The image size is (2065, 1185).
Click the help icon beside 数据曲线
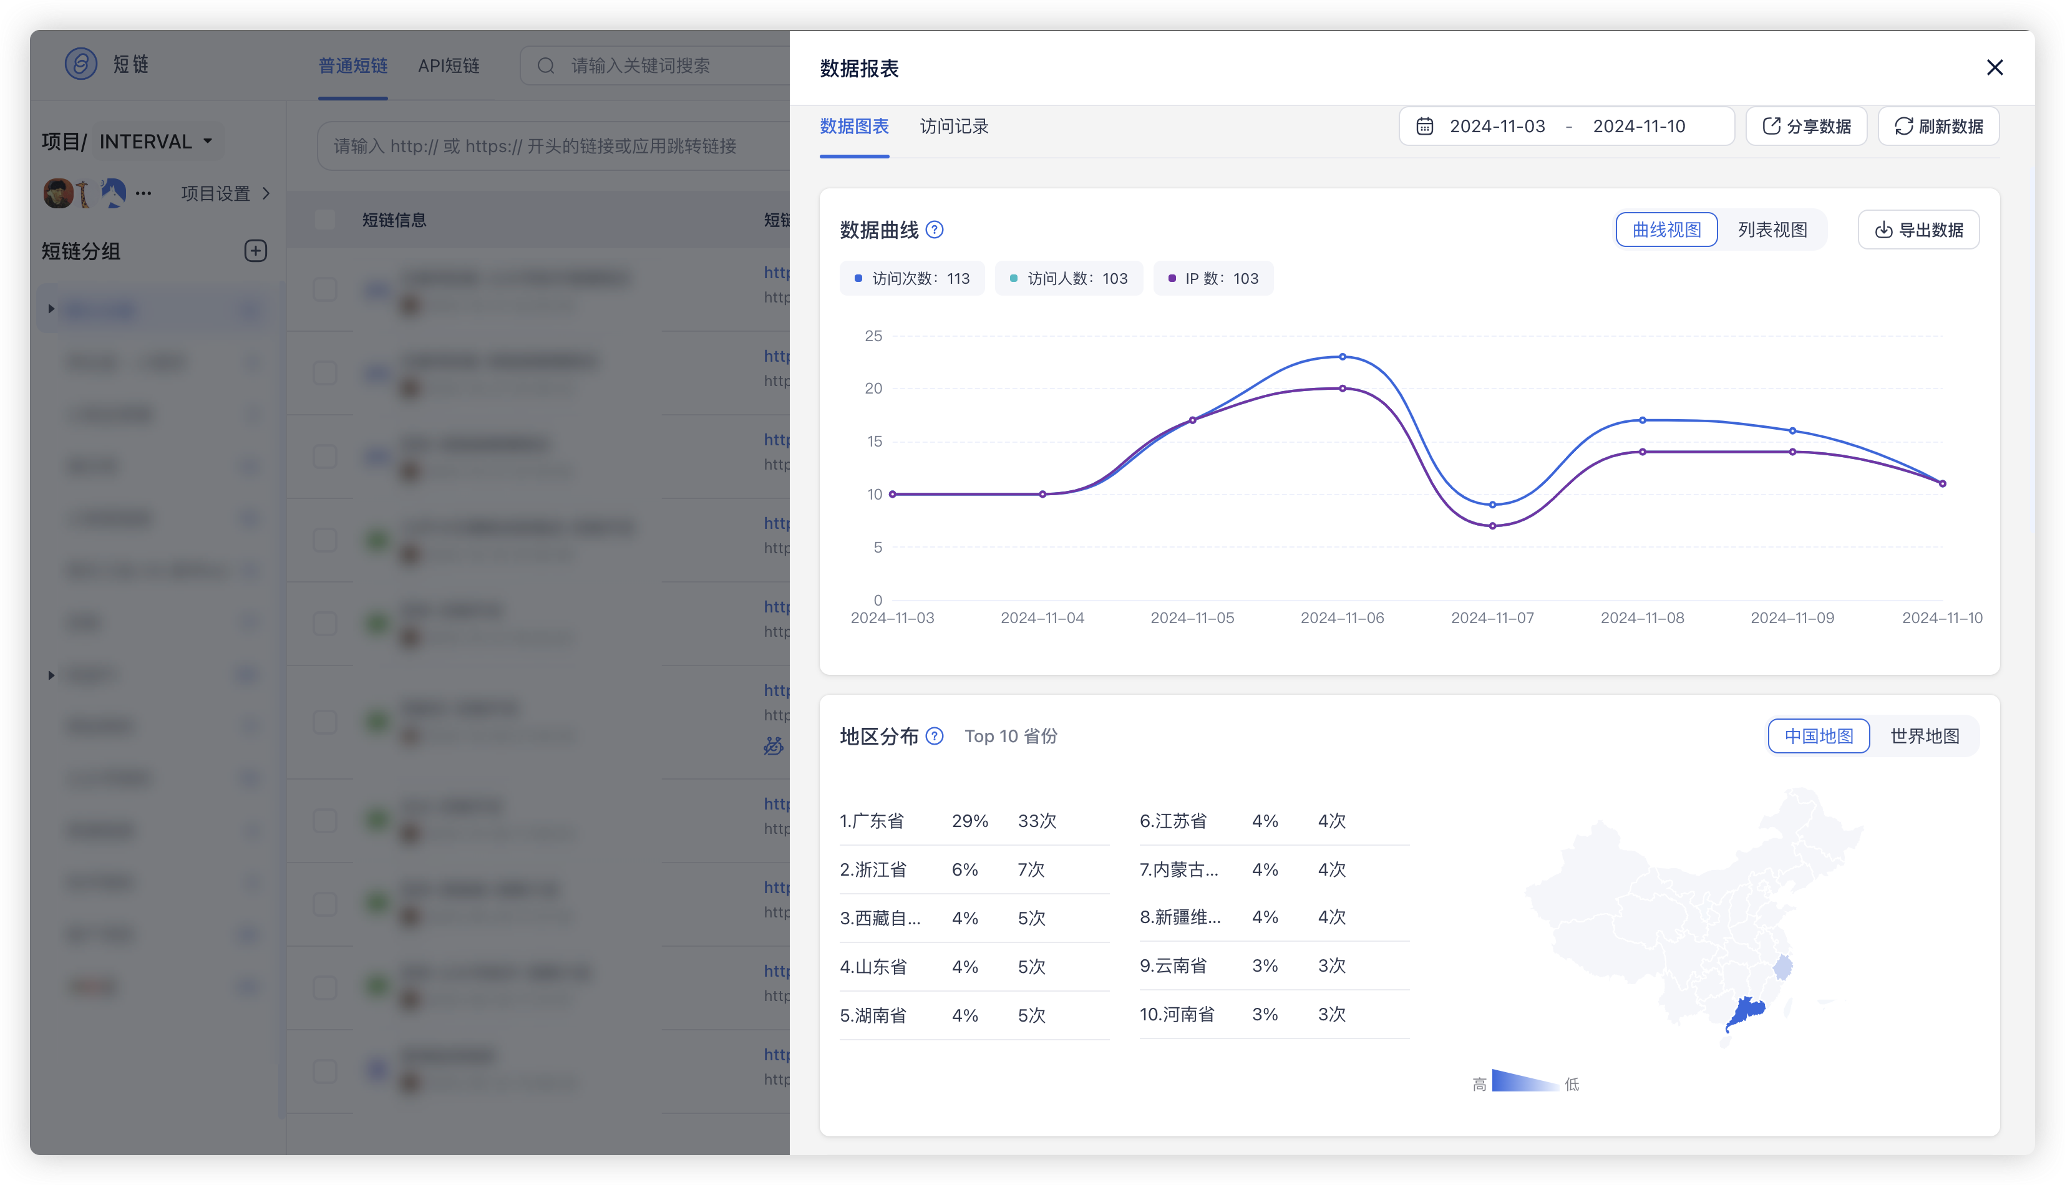(935, 230)
